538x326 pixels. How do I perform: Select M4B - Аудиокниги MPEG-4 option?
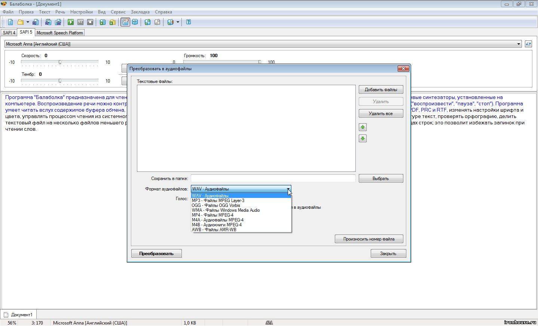[x=241, y=225]
